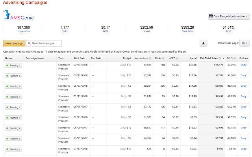
Task: Click info icon next to Clicks header
Action: 163,58
